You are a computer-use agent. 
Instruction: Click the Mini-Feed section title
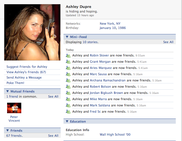[x=78, y=37]
